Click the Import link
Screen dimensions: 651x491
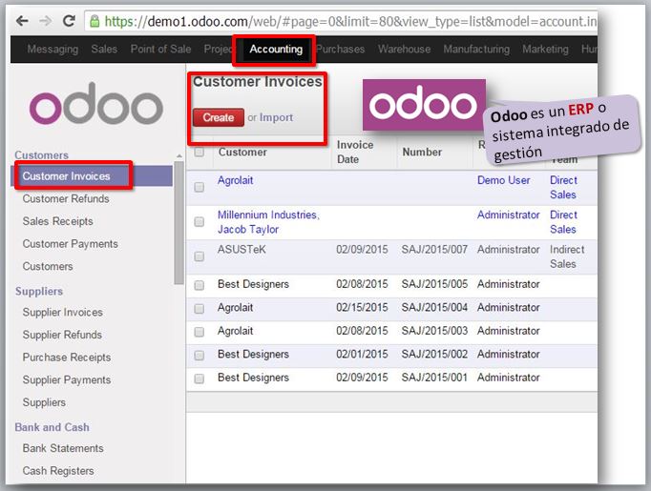pyautogui.click(x=276, y=118)
